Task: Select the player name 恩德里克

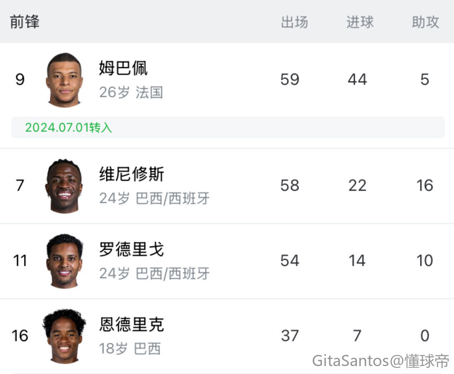Action: [x=132, y=324]
